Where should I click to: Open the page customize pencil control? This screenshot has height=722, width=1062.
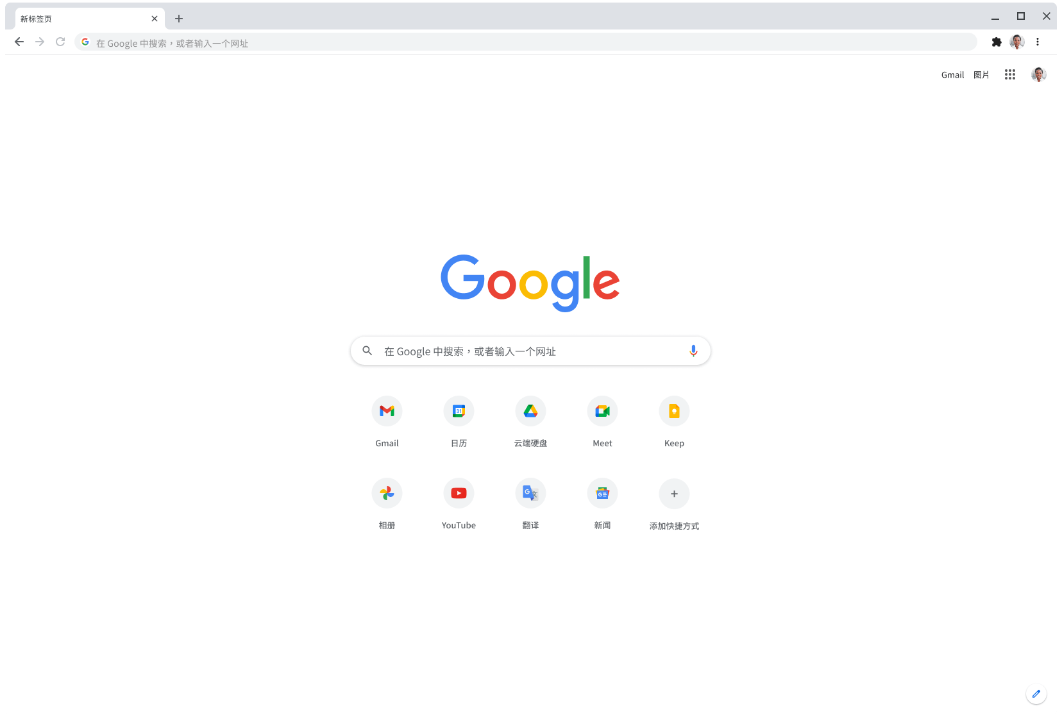(x=1036, y=694)
